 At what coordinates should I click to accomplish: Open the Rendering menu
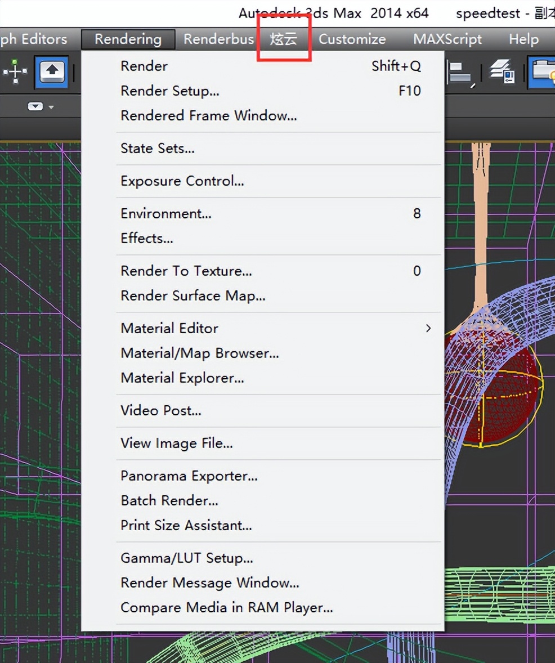128,39
